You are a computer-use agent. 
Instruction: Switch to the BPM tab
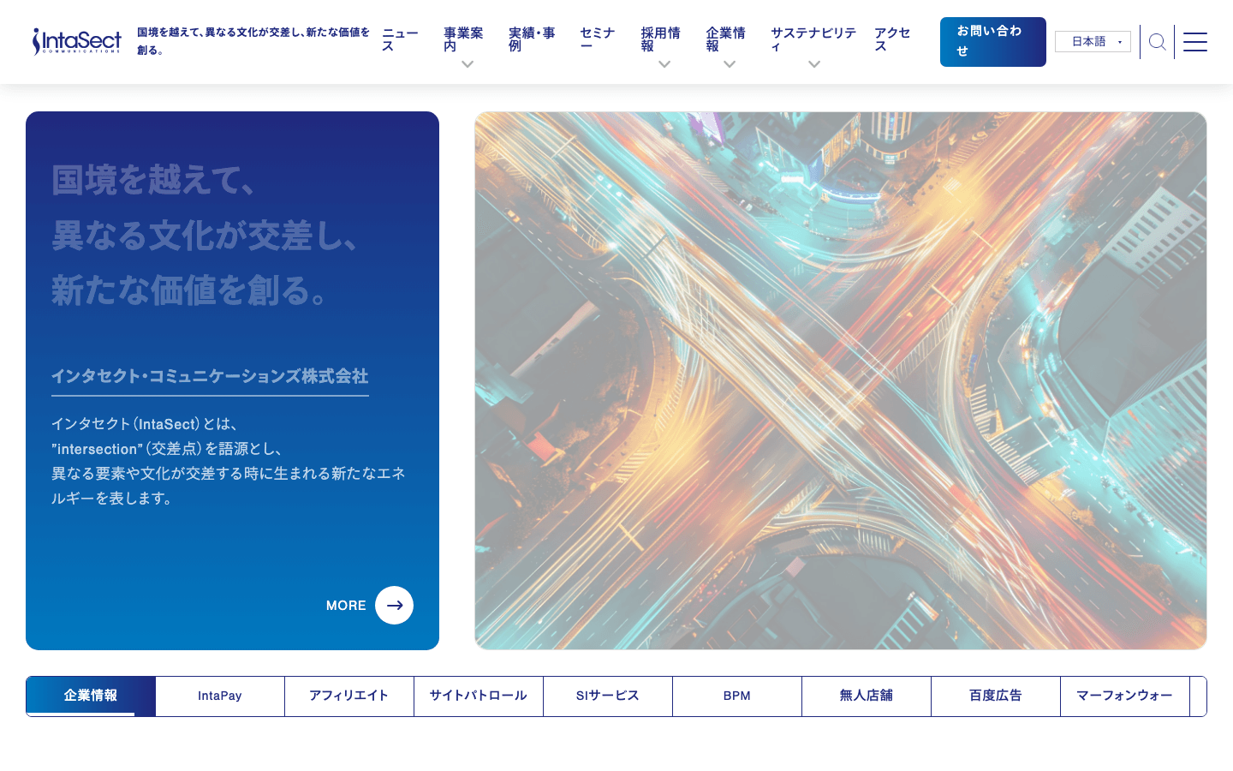(737, 696)
